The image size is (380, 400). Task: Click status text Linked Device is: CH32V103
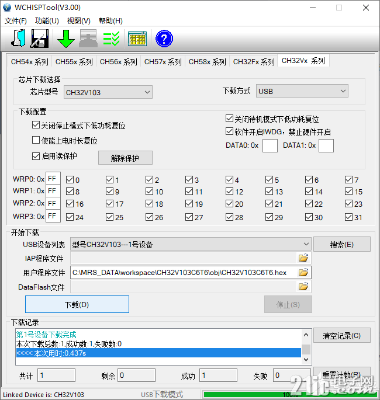point(43,394)
